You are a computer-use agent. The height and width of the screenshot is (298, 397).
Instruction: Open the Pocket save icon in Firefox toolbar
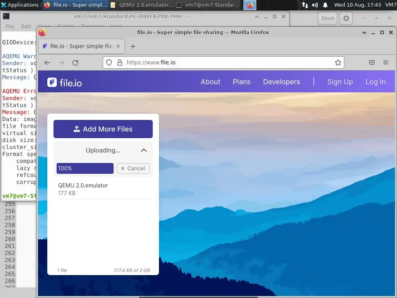click(372, 62)
